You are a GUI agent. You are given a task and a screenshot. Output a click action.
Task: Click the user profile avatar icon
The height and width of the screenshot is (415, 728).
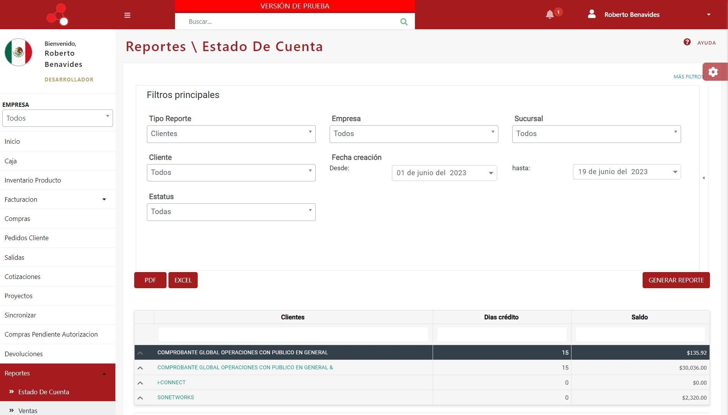coord(592,14)
